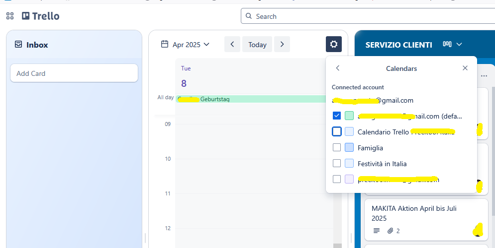The image size is (495, 248).
Task: Uncheck the default gmail calendar checkbox
Action: (x=337, y=116)
